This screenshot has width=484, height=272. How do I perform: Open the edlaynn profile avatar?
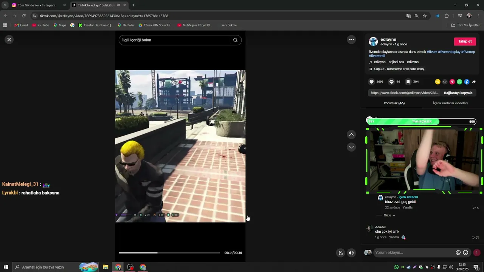point(373,42)
